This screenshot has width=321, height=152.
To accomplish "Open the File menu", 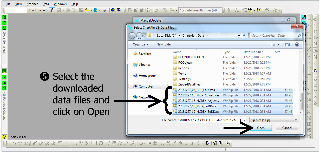I will 8,4.
